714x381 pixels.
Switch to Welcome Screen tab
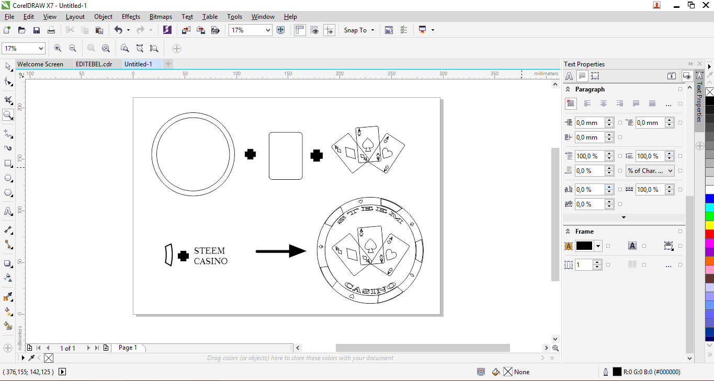coord(40,64)
